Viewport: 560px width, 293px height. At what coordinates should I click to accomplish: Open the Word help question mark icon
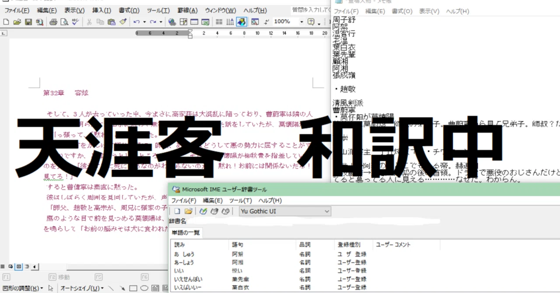pyautogui.click(x=311, y=22)
